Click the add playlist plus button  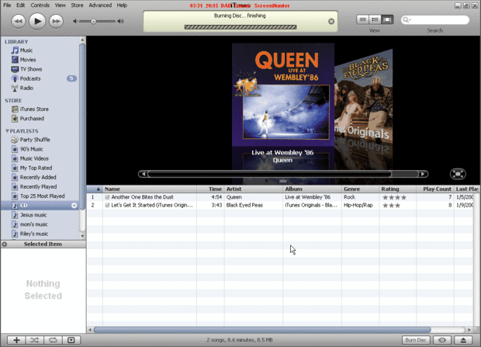16,340
